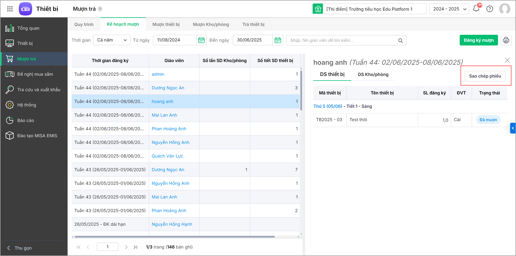
Task: Open teacher link admin
Action: pyautogui.click(x=158, y=74)
